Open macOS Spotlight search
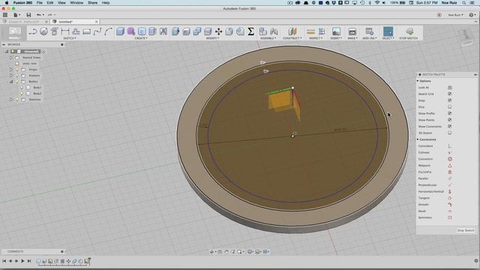Image resolution: width=480 pixels, height=270 pixels. (464, 3)
